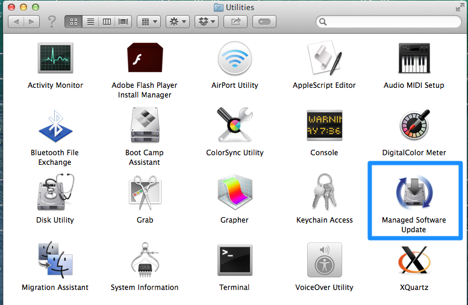Viewport: 468px width, 305px height.
Task: Click the "AirPort Utility" label
Action: point(234,85)
